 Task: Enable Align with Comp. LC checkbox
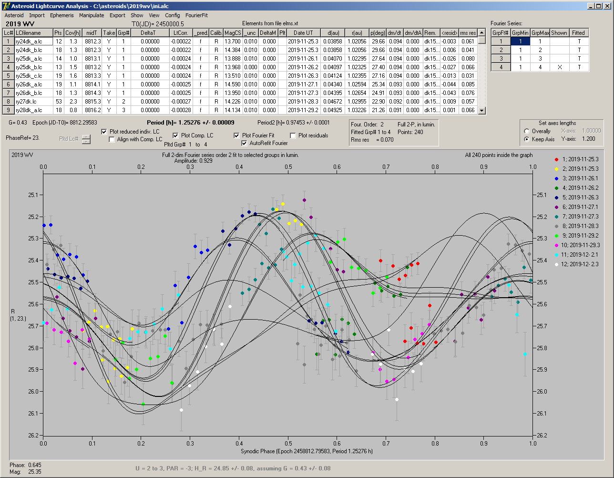tap(112, 139)
